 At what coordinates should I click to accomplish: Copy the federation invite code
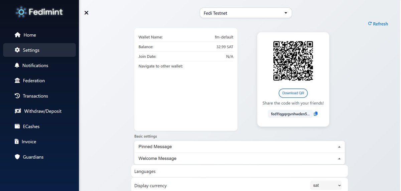316,114
